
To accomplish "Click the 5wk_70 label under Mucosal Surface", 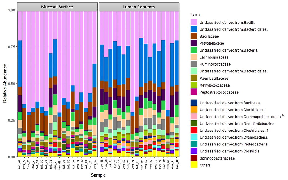I will click(x=73, y=164).
